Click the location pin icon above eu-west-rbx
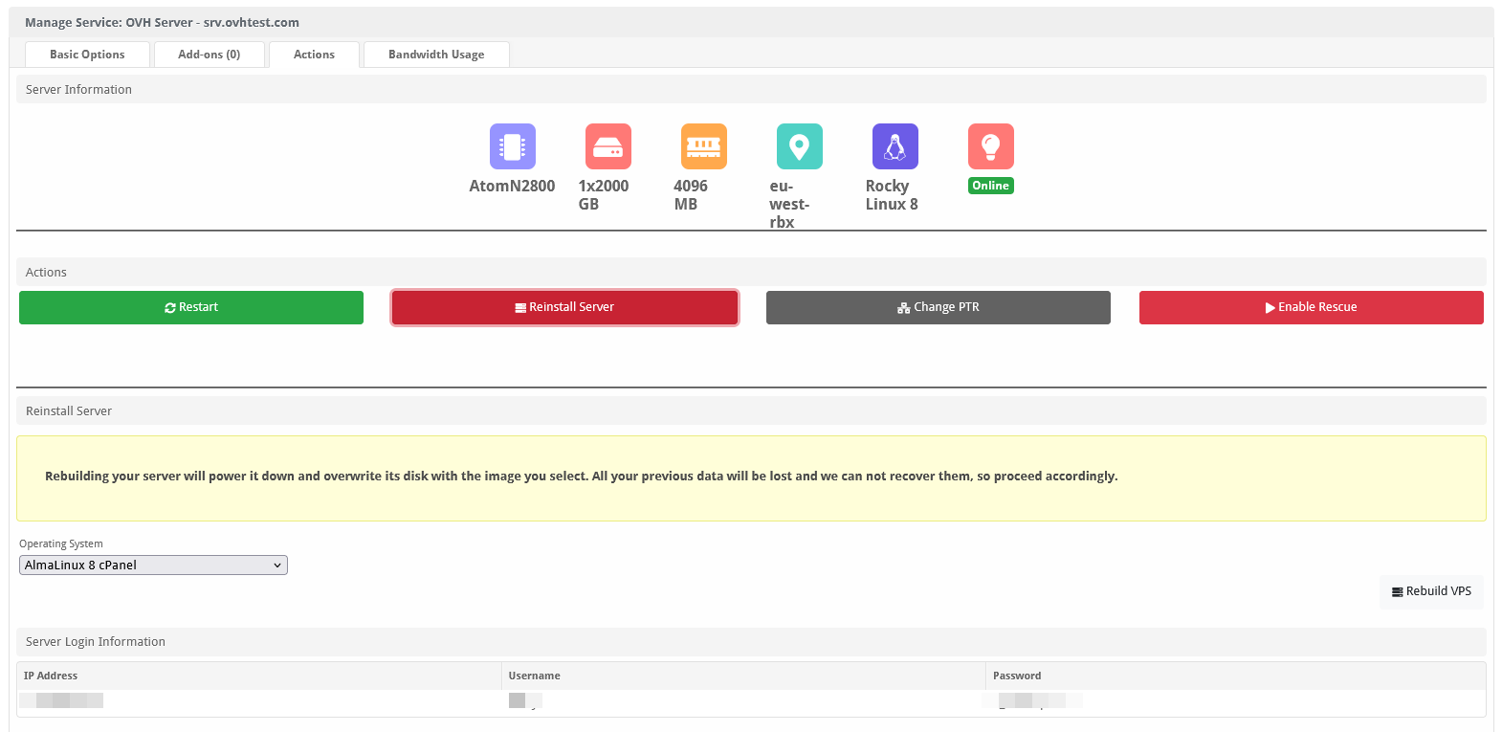This screenshot has height=732, width=1502. [800, 146]
